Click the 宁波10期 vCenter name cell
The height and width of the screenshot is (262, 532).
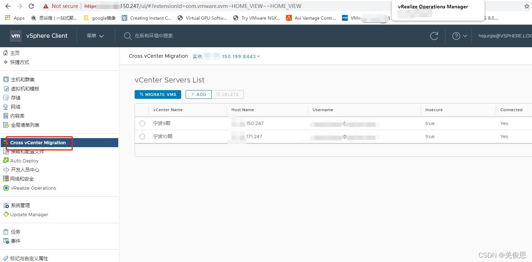(x=163, y=137)
